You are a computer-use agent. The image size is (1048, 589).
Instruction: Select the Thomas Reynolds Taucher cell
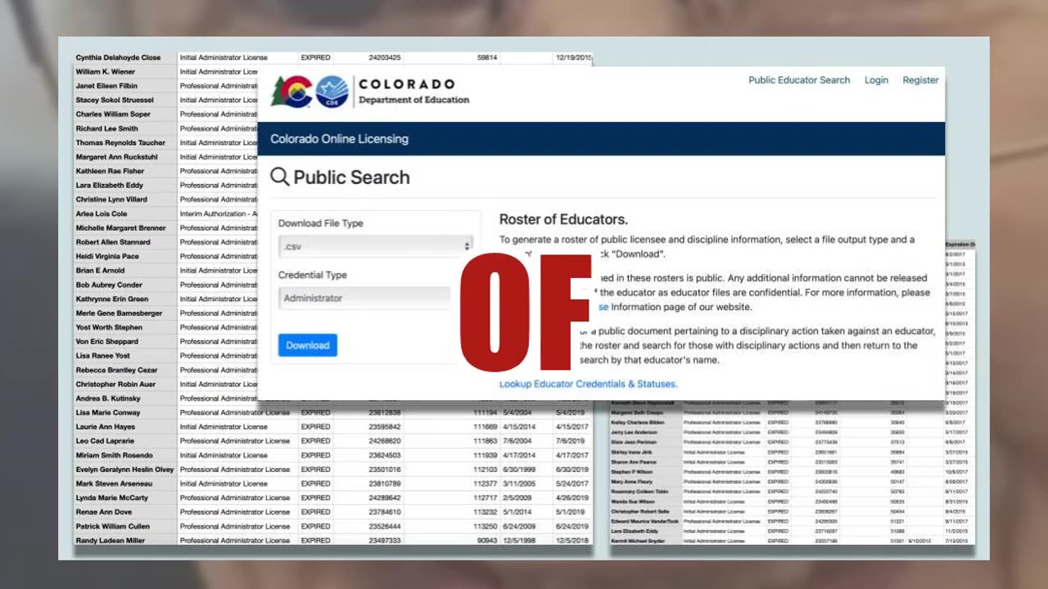[126, 142]
